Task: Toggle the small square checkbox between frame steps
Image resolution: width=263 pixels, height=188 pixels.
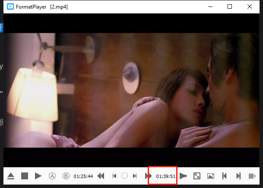Action: (x=124, y=176)
